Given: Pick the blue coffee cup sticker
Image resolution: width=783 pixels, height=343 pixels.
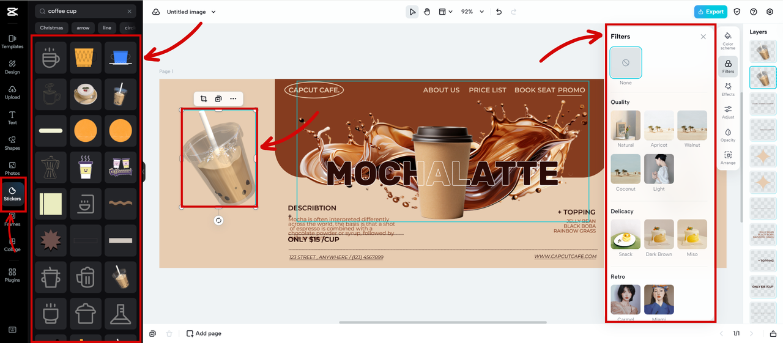Looking at the screenshot, I should point(121,57).
